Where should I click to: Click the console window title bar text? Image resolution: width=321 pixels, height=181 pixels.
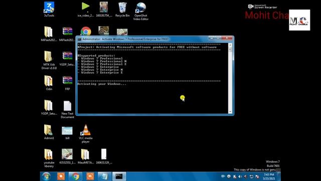tap(125, 39)
